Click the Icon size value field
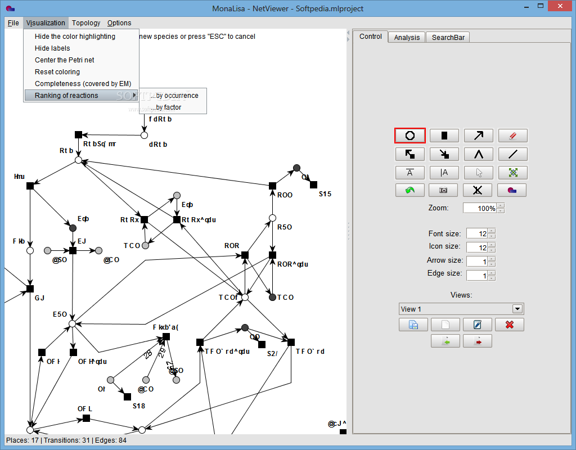Image resolution: width=576 pixels, height=450 pixels. point(477,247)
